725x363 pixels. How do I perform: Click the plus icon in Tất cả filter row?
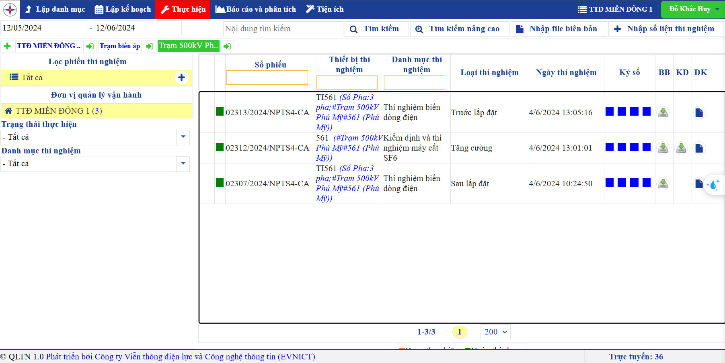coord(181,77)
